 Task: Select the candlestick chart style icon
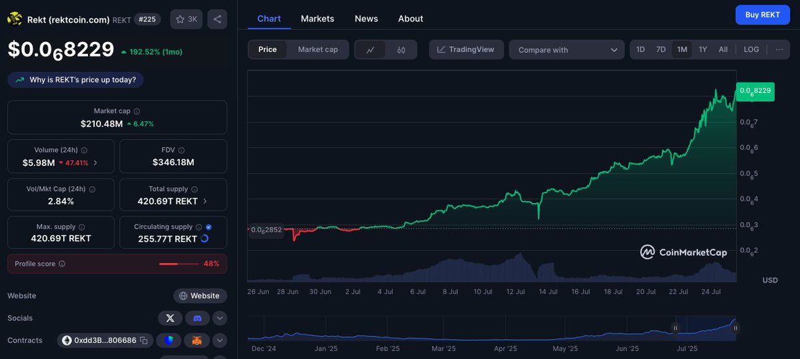(401, 50)
